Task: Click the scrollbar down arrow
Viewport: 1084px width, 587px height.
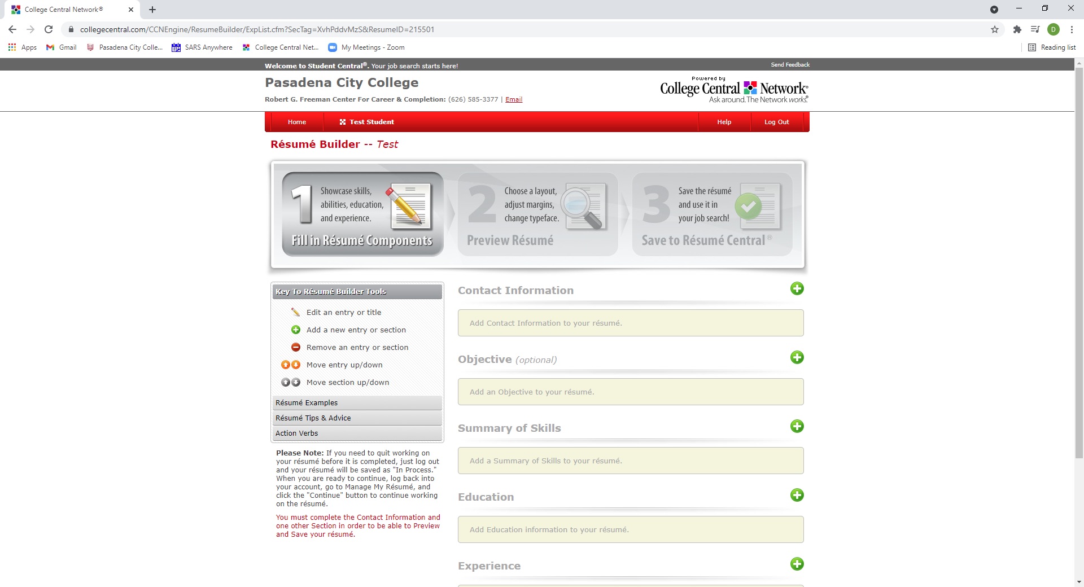Action: tap(1079, 581)
